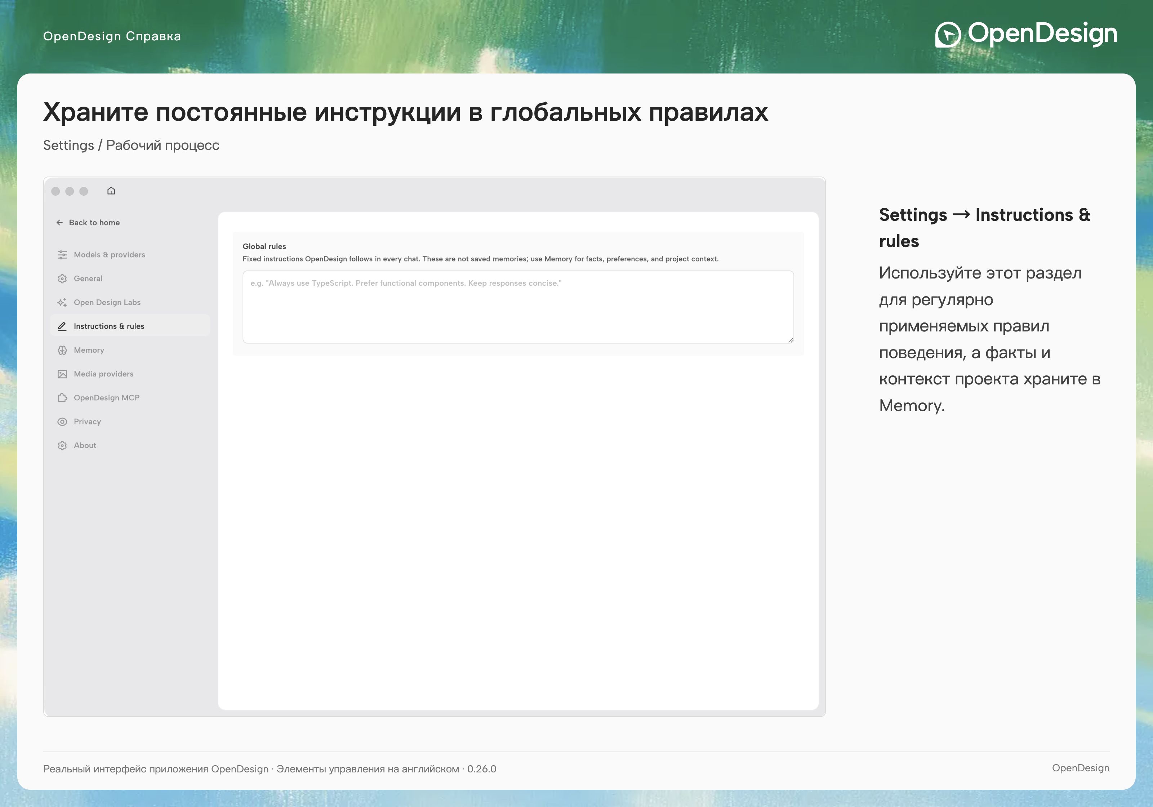Screen dimensions: 1153x807
Task: Click the 'OpenDesign Справка' header text
Action: (x=112, y=36)
